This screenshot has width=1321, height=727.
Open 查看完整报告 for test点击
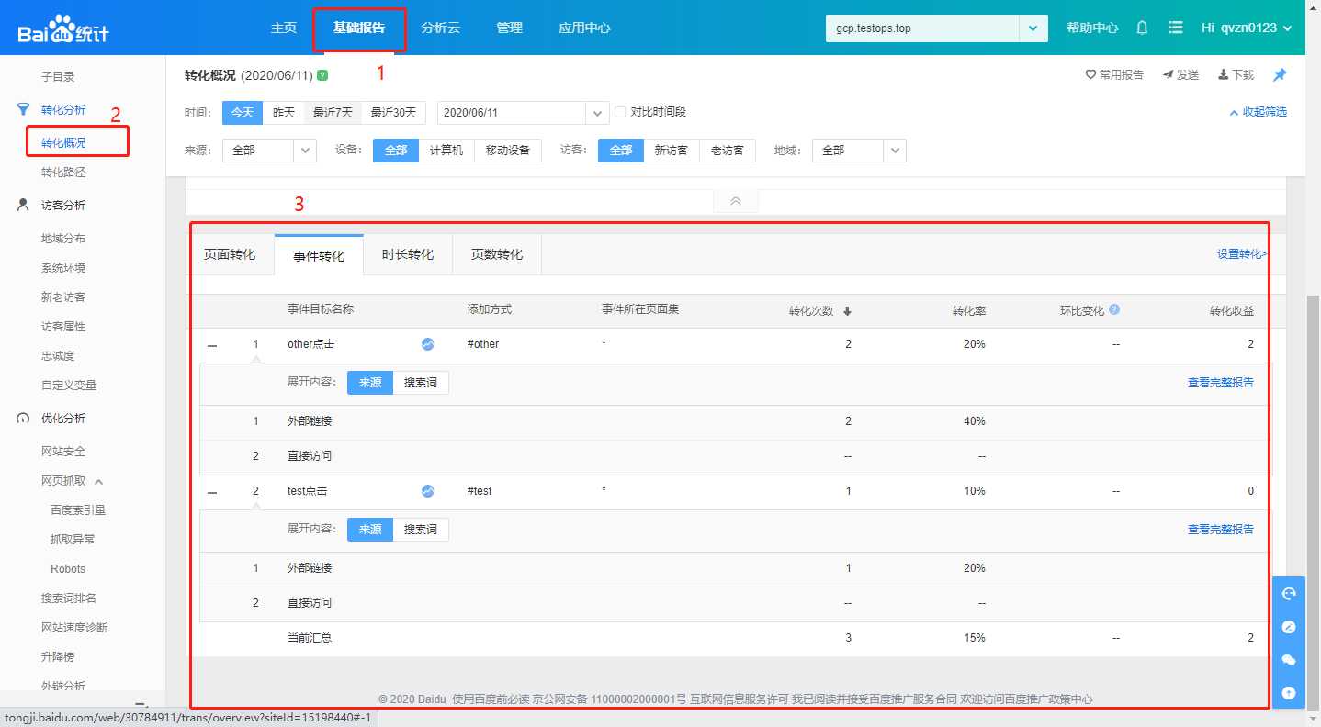(1221, 530)
